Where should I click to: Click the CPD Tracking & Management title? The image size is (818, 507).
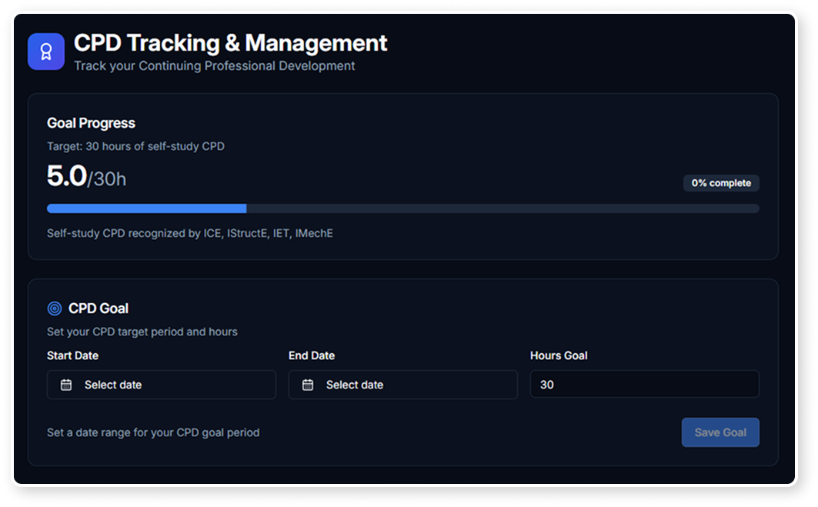[x=230, y=43]
